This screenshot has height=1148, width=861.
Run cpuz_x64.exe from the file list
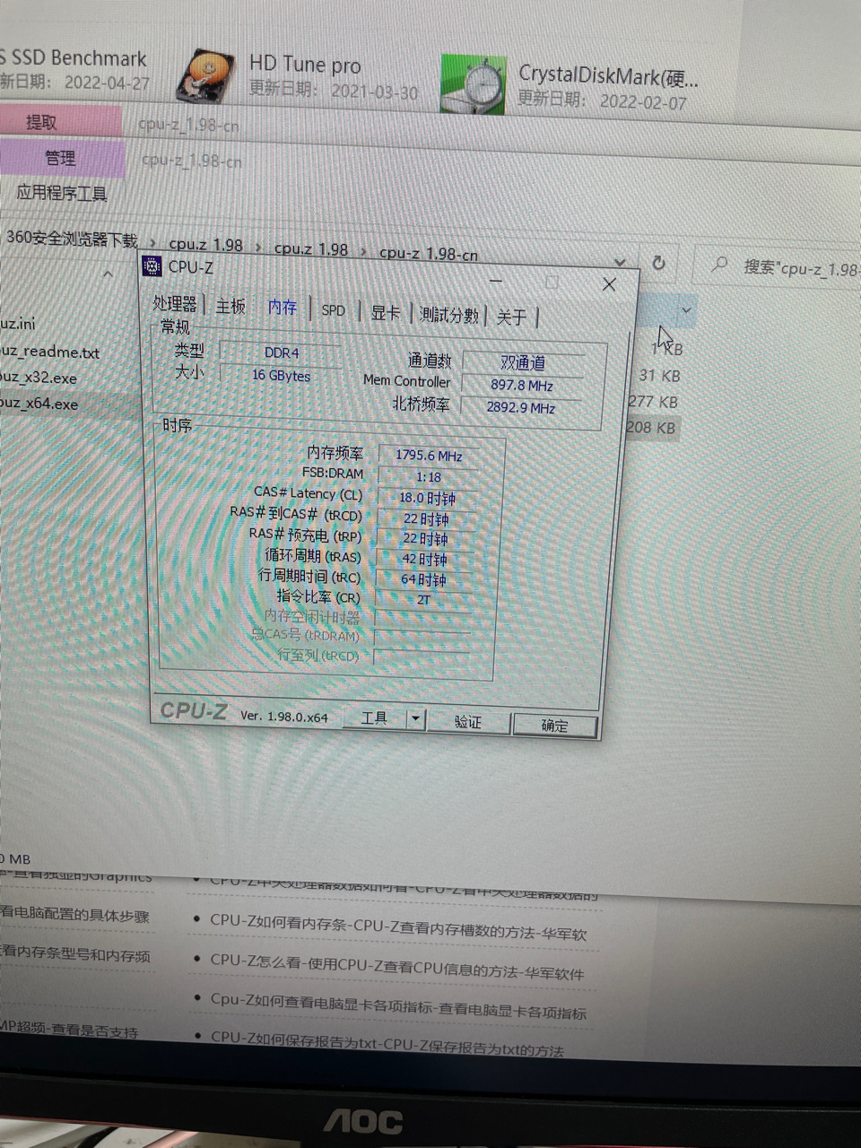[38, 404]
